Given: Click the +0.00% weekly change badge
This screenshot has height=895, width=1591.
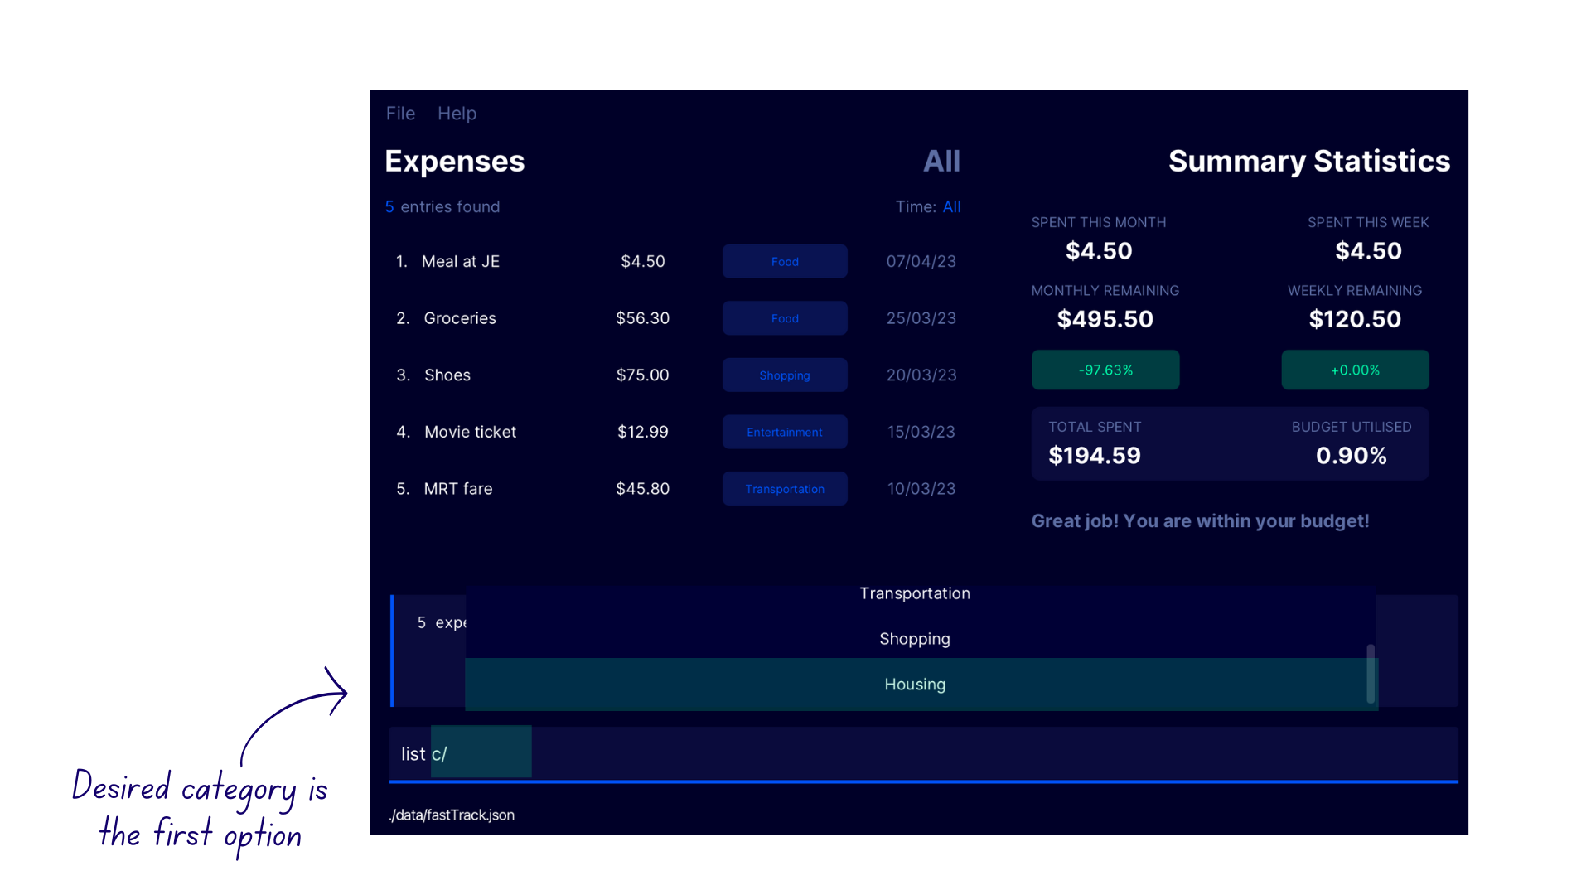Looking at the screenshot, I should pyautogui.click(x=1355, y=370).
